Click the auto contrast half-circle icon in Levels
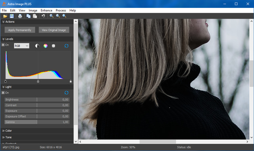254x151 pixels. [37, 46]
